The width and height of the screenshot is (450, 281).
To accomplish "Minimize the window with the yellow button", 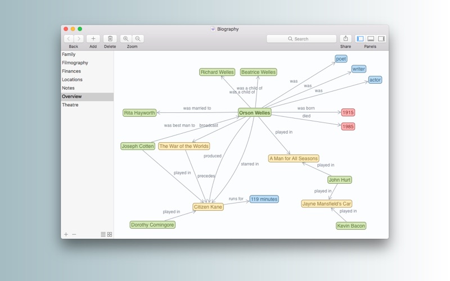I will click(73, 29).
